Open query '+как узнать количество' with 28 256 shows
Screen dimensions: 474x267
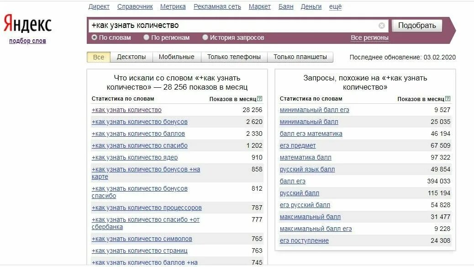point(126,110)
